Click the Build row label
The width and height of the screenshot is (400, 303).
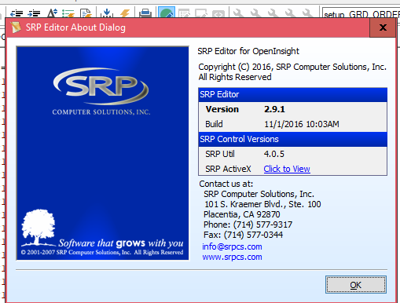[214, 124]
